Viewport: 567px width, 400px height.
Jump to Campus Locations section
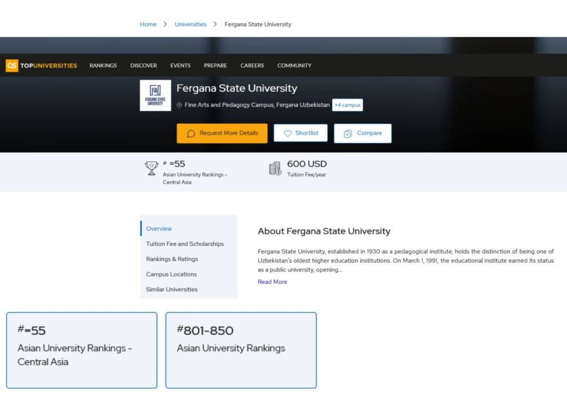point(172,274)
